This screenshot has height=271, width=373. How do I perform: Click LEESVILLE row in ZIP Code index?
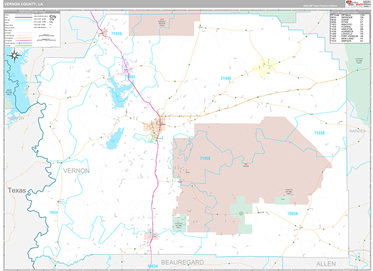[348, 34]
